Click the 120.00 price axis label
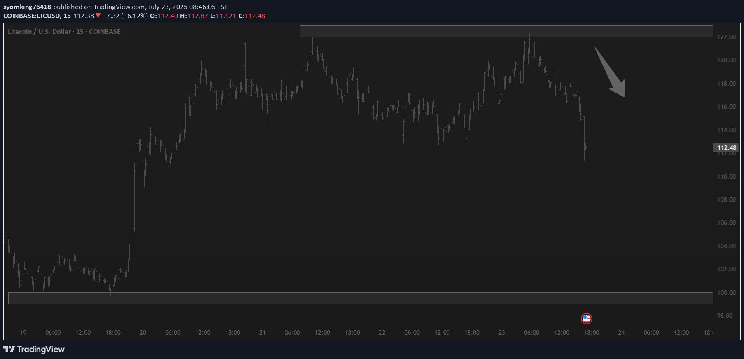Image resolution: width=744 pixels, height=359 pixels. point(726,60)
